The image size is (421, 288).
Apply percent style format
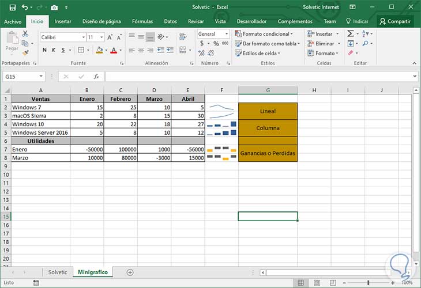pyautogui.click(x=216, y=43)
